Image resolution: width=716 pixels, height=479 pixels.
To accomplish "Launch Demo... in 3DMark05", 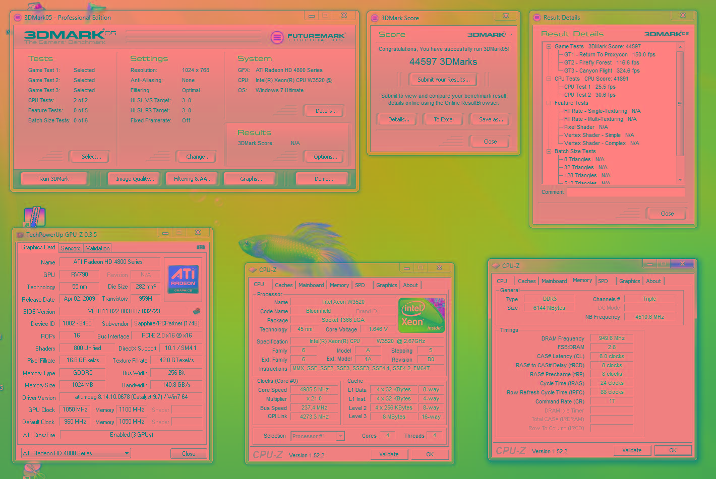I will (324, 179).
